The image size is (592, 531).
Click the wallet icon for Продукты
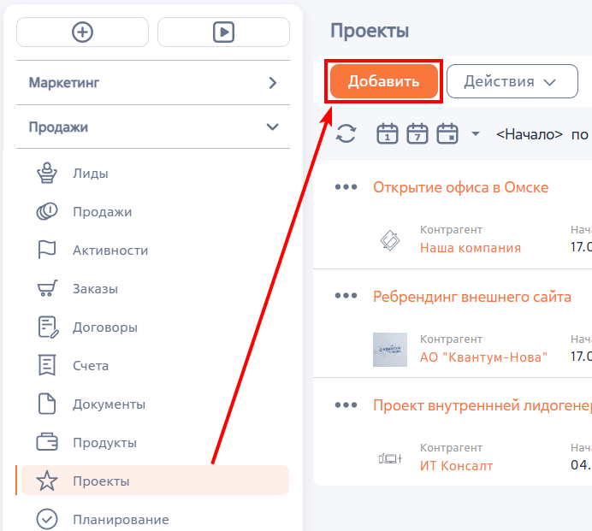pyautogui.click(x=47, y=442)
